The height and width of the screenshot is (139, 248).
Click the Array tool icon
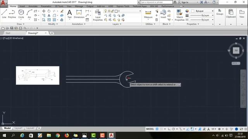pyautogui.click(x=54, y=20)
